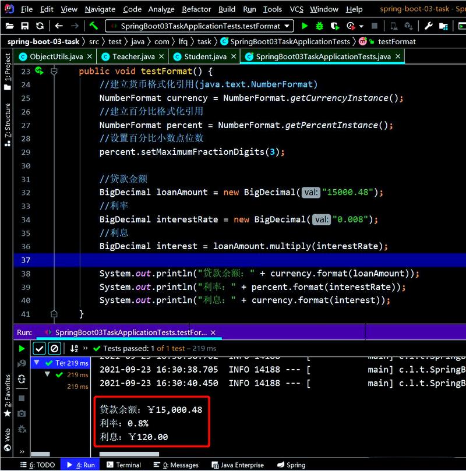Screen dimensions: 466x471
Task: Open the Spring tool window
Action: click(291, 465)
